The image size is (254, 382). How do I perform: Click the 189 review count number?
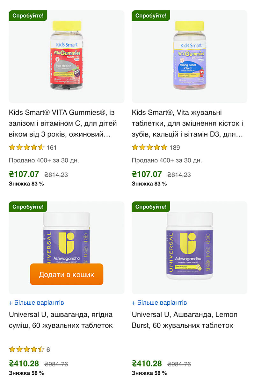pyautogui.click(x=175, y=148)
